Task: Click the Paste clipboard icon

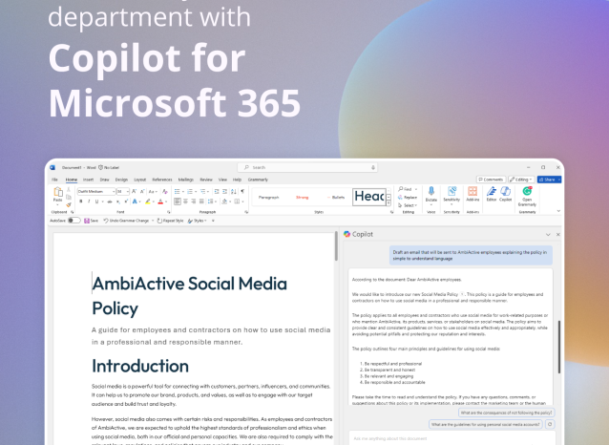Action: [x=57, y=194]
